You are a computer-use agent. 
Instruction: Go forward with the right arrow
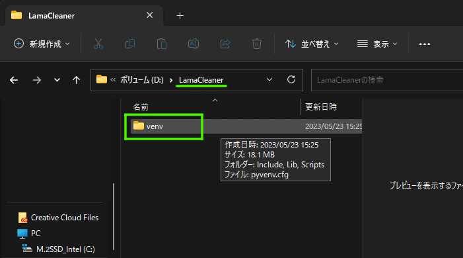tap(37, 80)
